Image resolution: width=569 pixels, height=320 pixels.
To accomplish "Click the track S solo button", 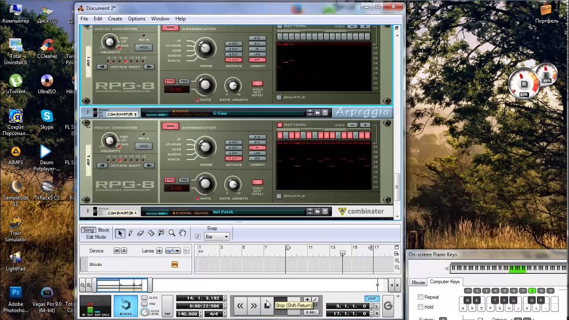I will pos(124,251).
